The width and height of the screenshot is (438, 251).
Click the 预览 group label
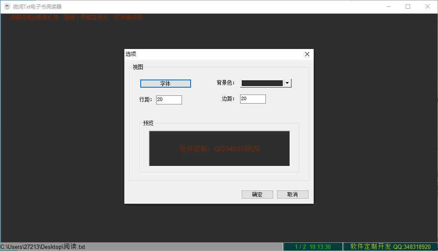coord(148,123)
